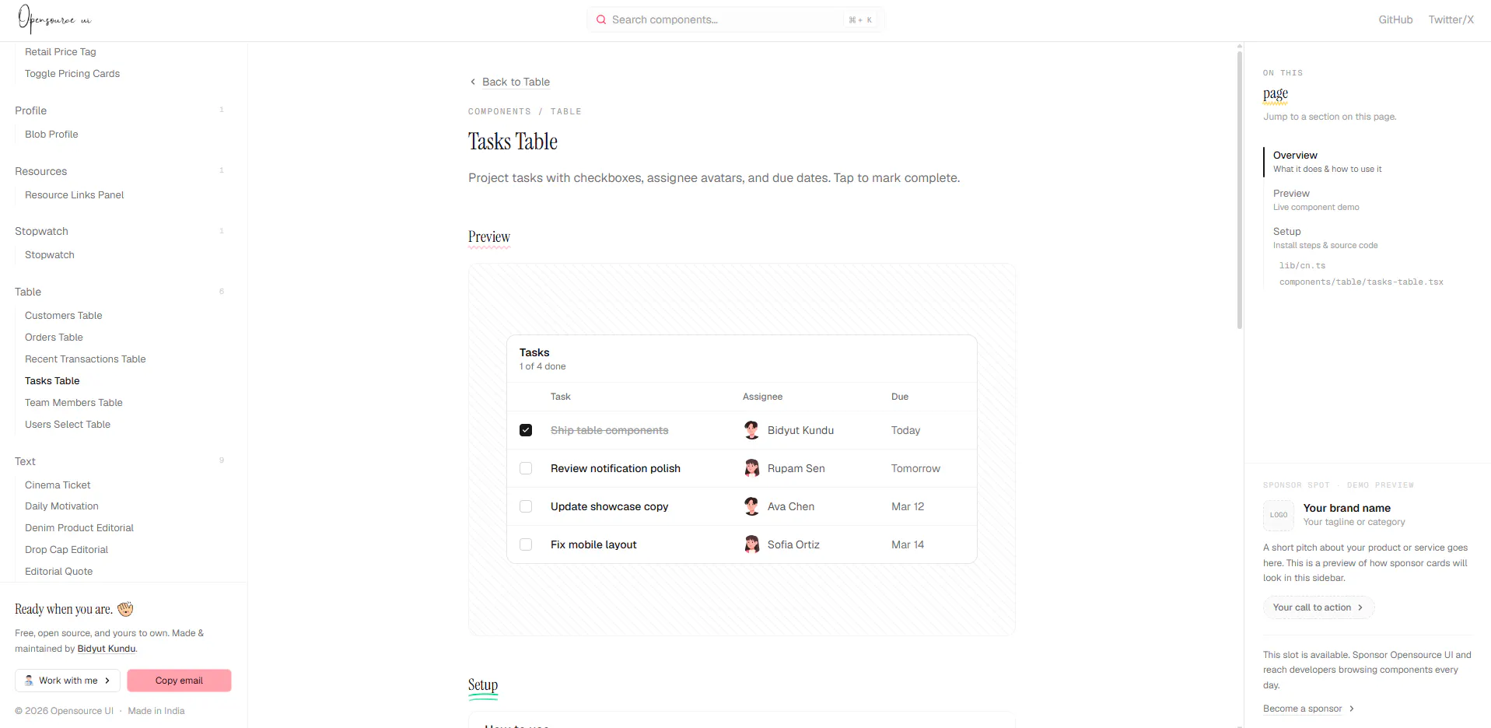Screen dimensions: 1491x728
Task: Open Daily Motivation component
Action: click(61, 506)
